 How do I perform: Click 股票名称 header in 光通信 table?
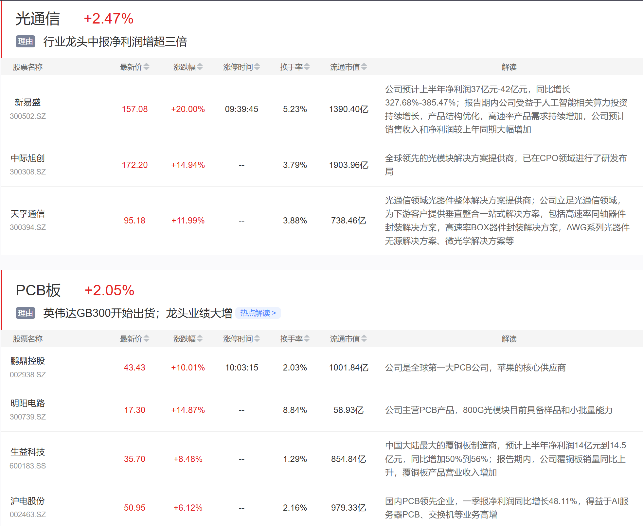28,67
